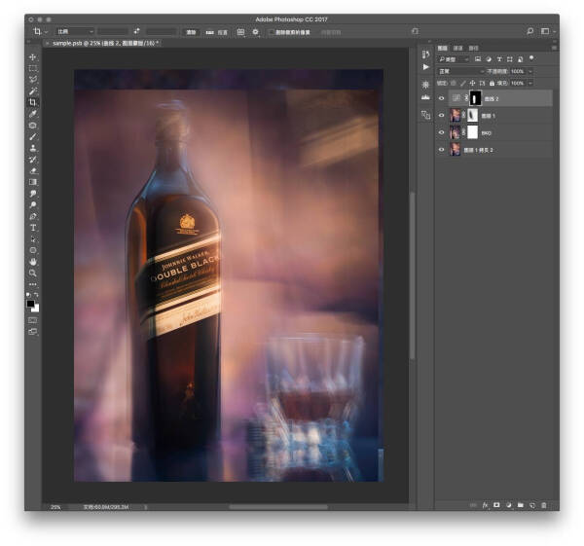Select the Zoom tool
This screenshot has width=584, height=546.
33,273
